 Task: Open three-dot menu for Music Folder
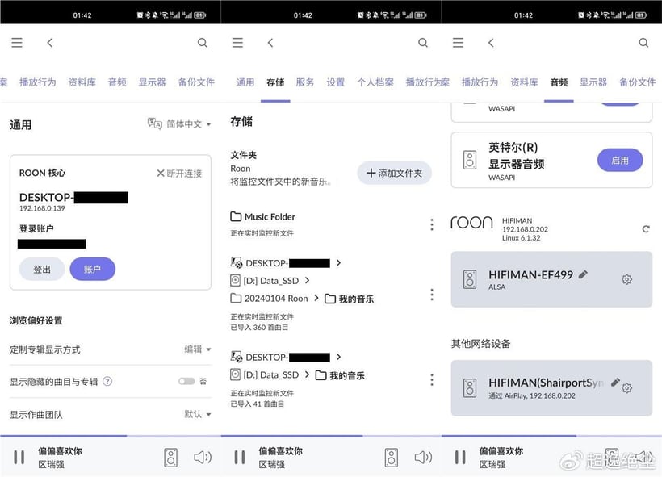[431, 224]
